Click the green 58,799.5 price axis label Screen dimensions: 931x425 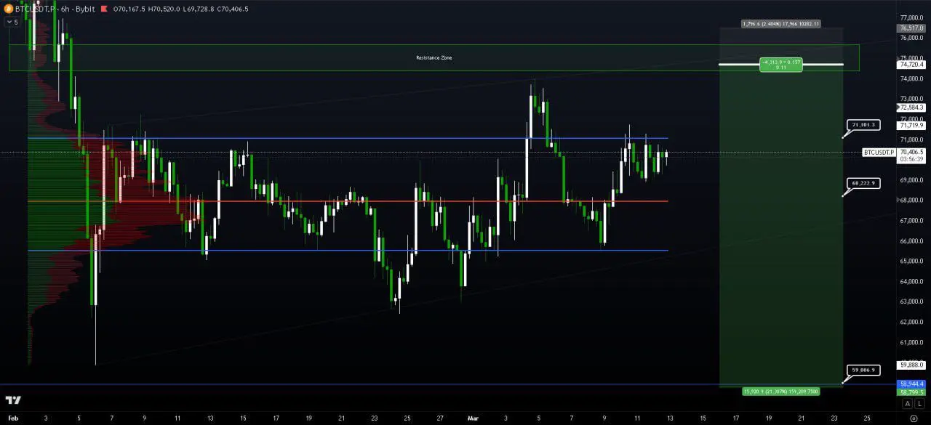(x=911, y=392)
